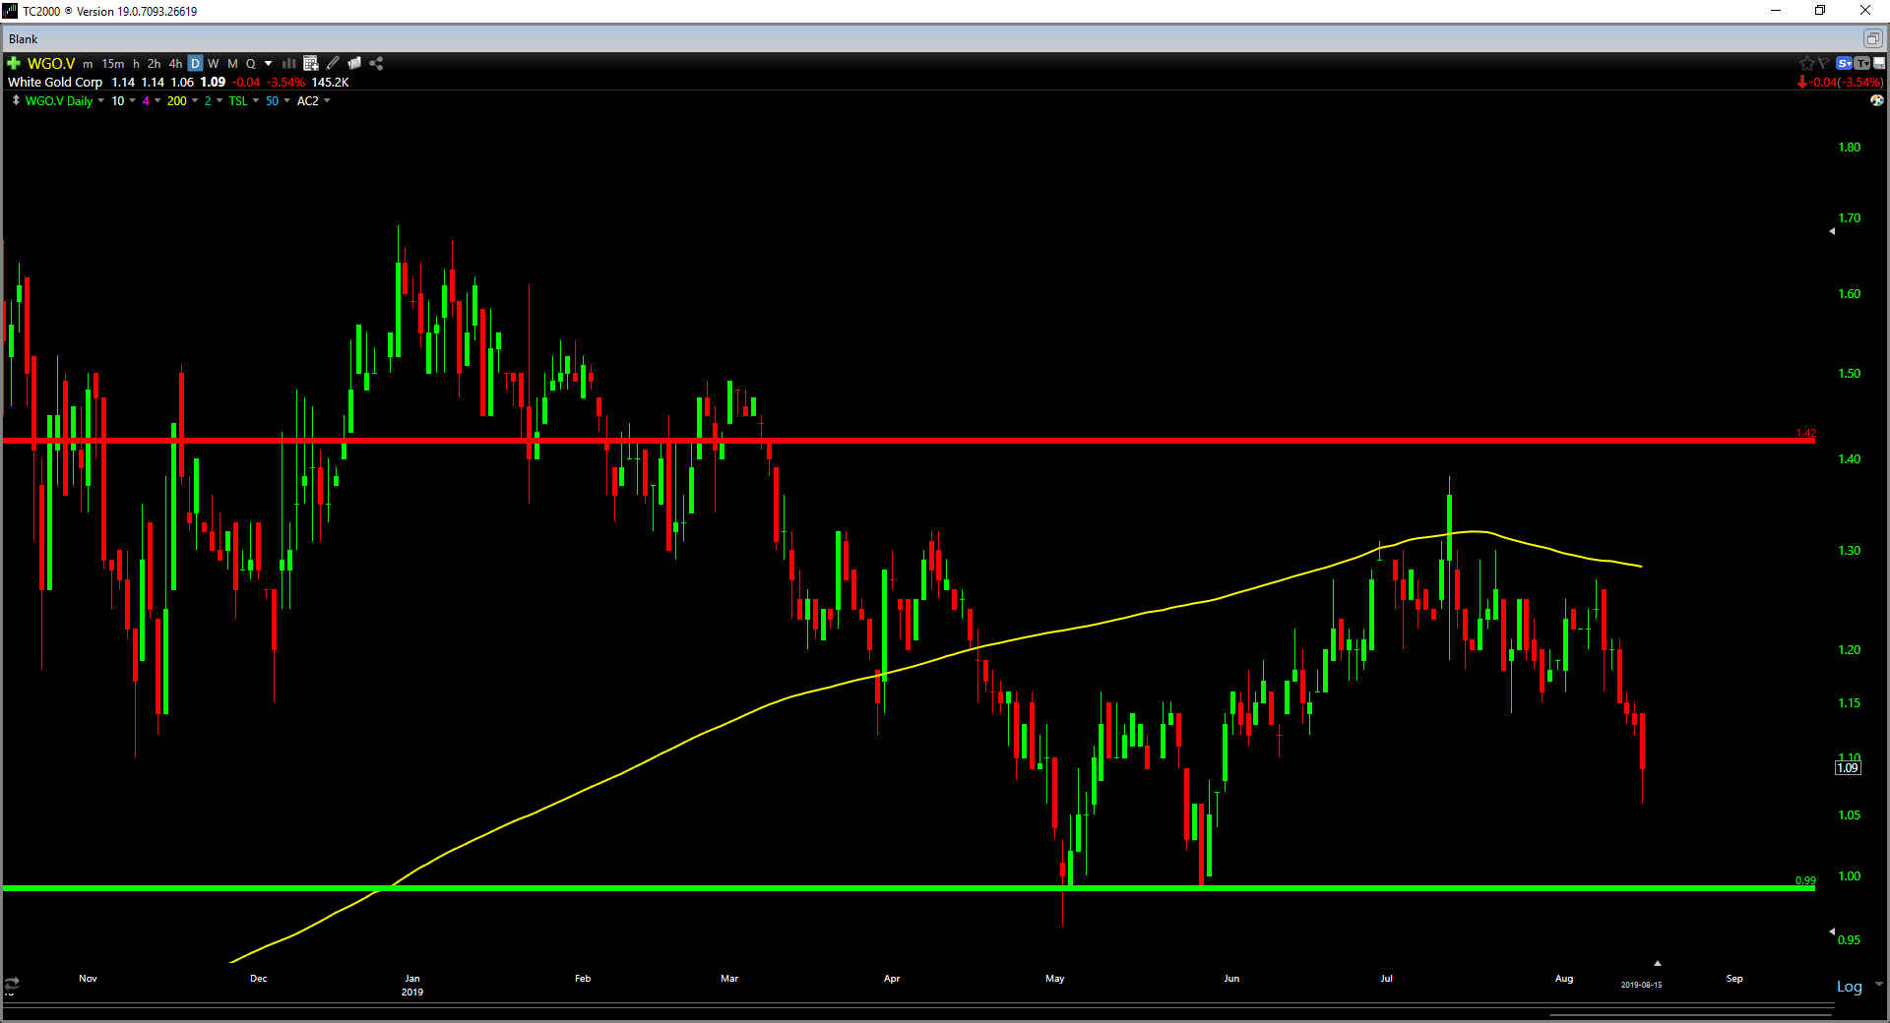This screenshot has width=1890, height=1023.
Task: Click the up triangle marker above the date
Action: pos(1658,963)
